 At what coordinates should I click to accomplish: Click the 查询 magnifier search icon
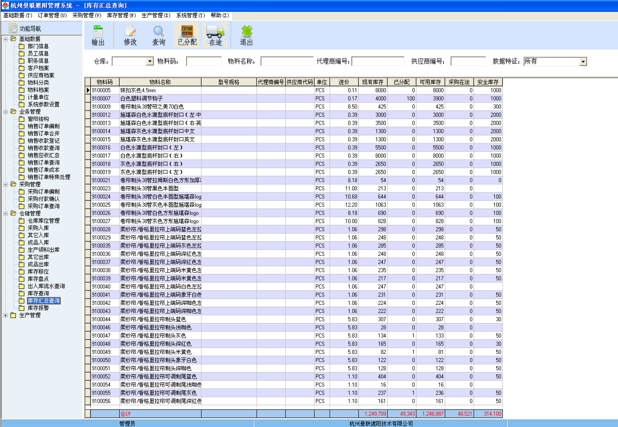click(x=159, y=32)
